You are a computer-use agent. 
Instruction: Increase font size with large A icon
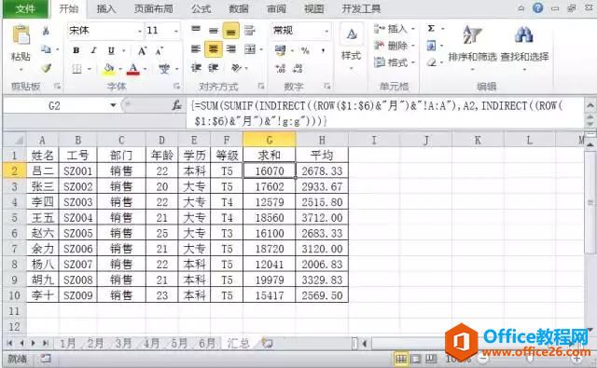[142, 50]
